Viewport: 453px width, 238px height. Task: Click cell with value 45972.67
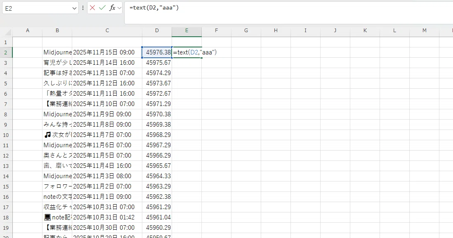tap(157, 94)
